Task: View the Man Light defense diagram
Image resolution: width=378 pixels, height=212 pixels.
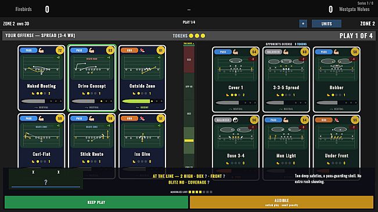Action: click(286, 137)
